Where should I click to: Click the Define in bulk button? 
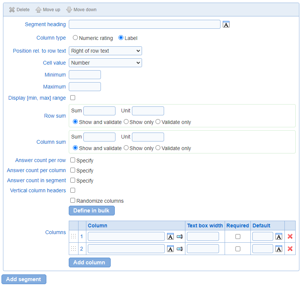[92, 211]
